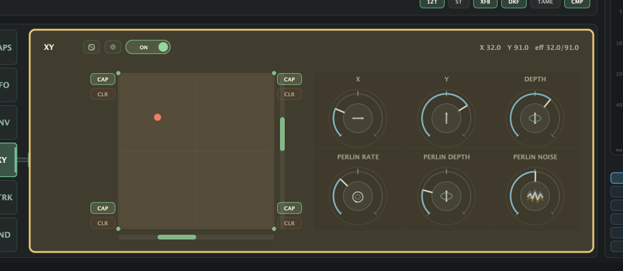Click the Y knob up-arrow icon
Screen dimensions: 623x271
(446, 118)
